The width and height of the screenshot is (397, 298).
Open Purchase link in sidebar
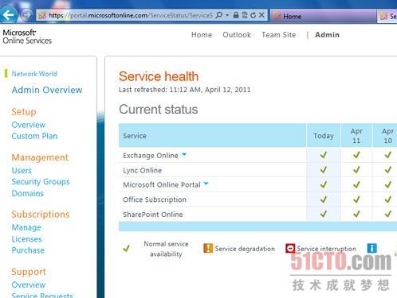[28, 250]
